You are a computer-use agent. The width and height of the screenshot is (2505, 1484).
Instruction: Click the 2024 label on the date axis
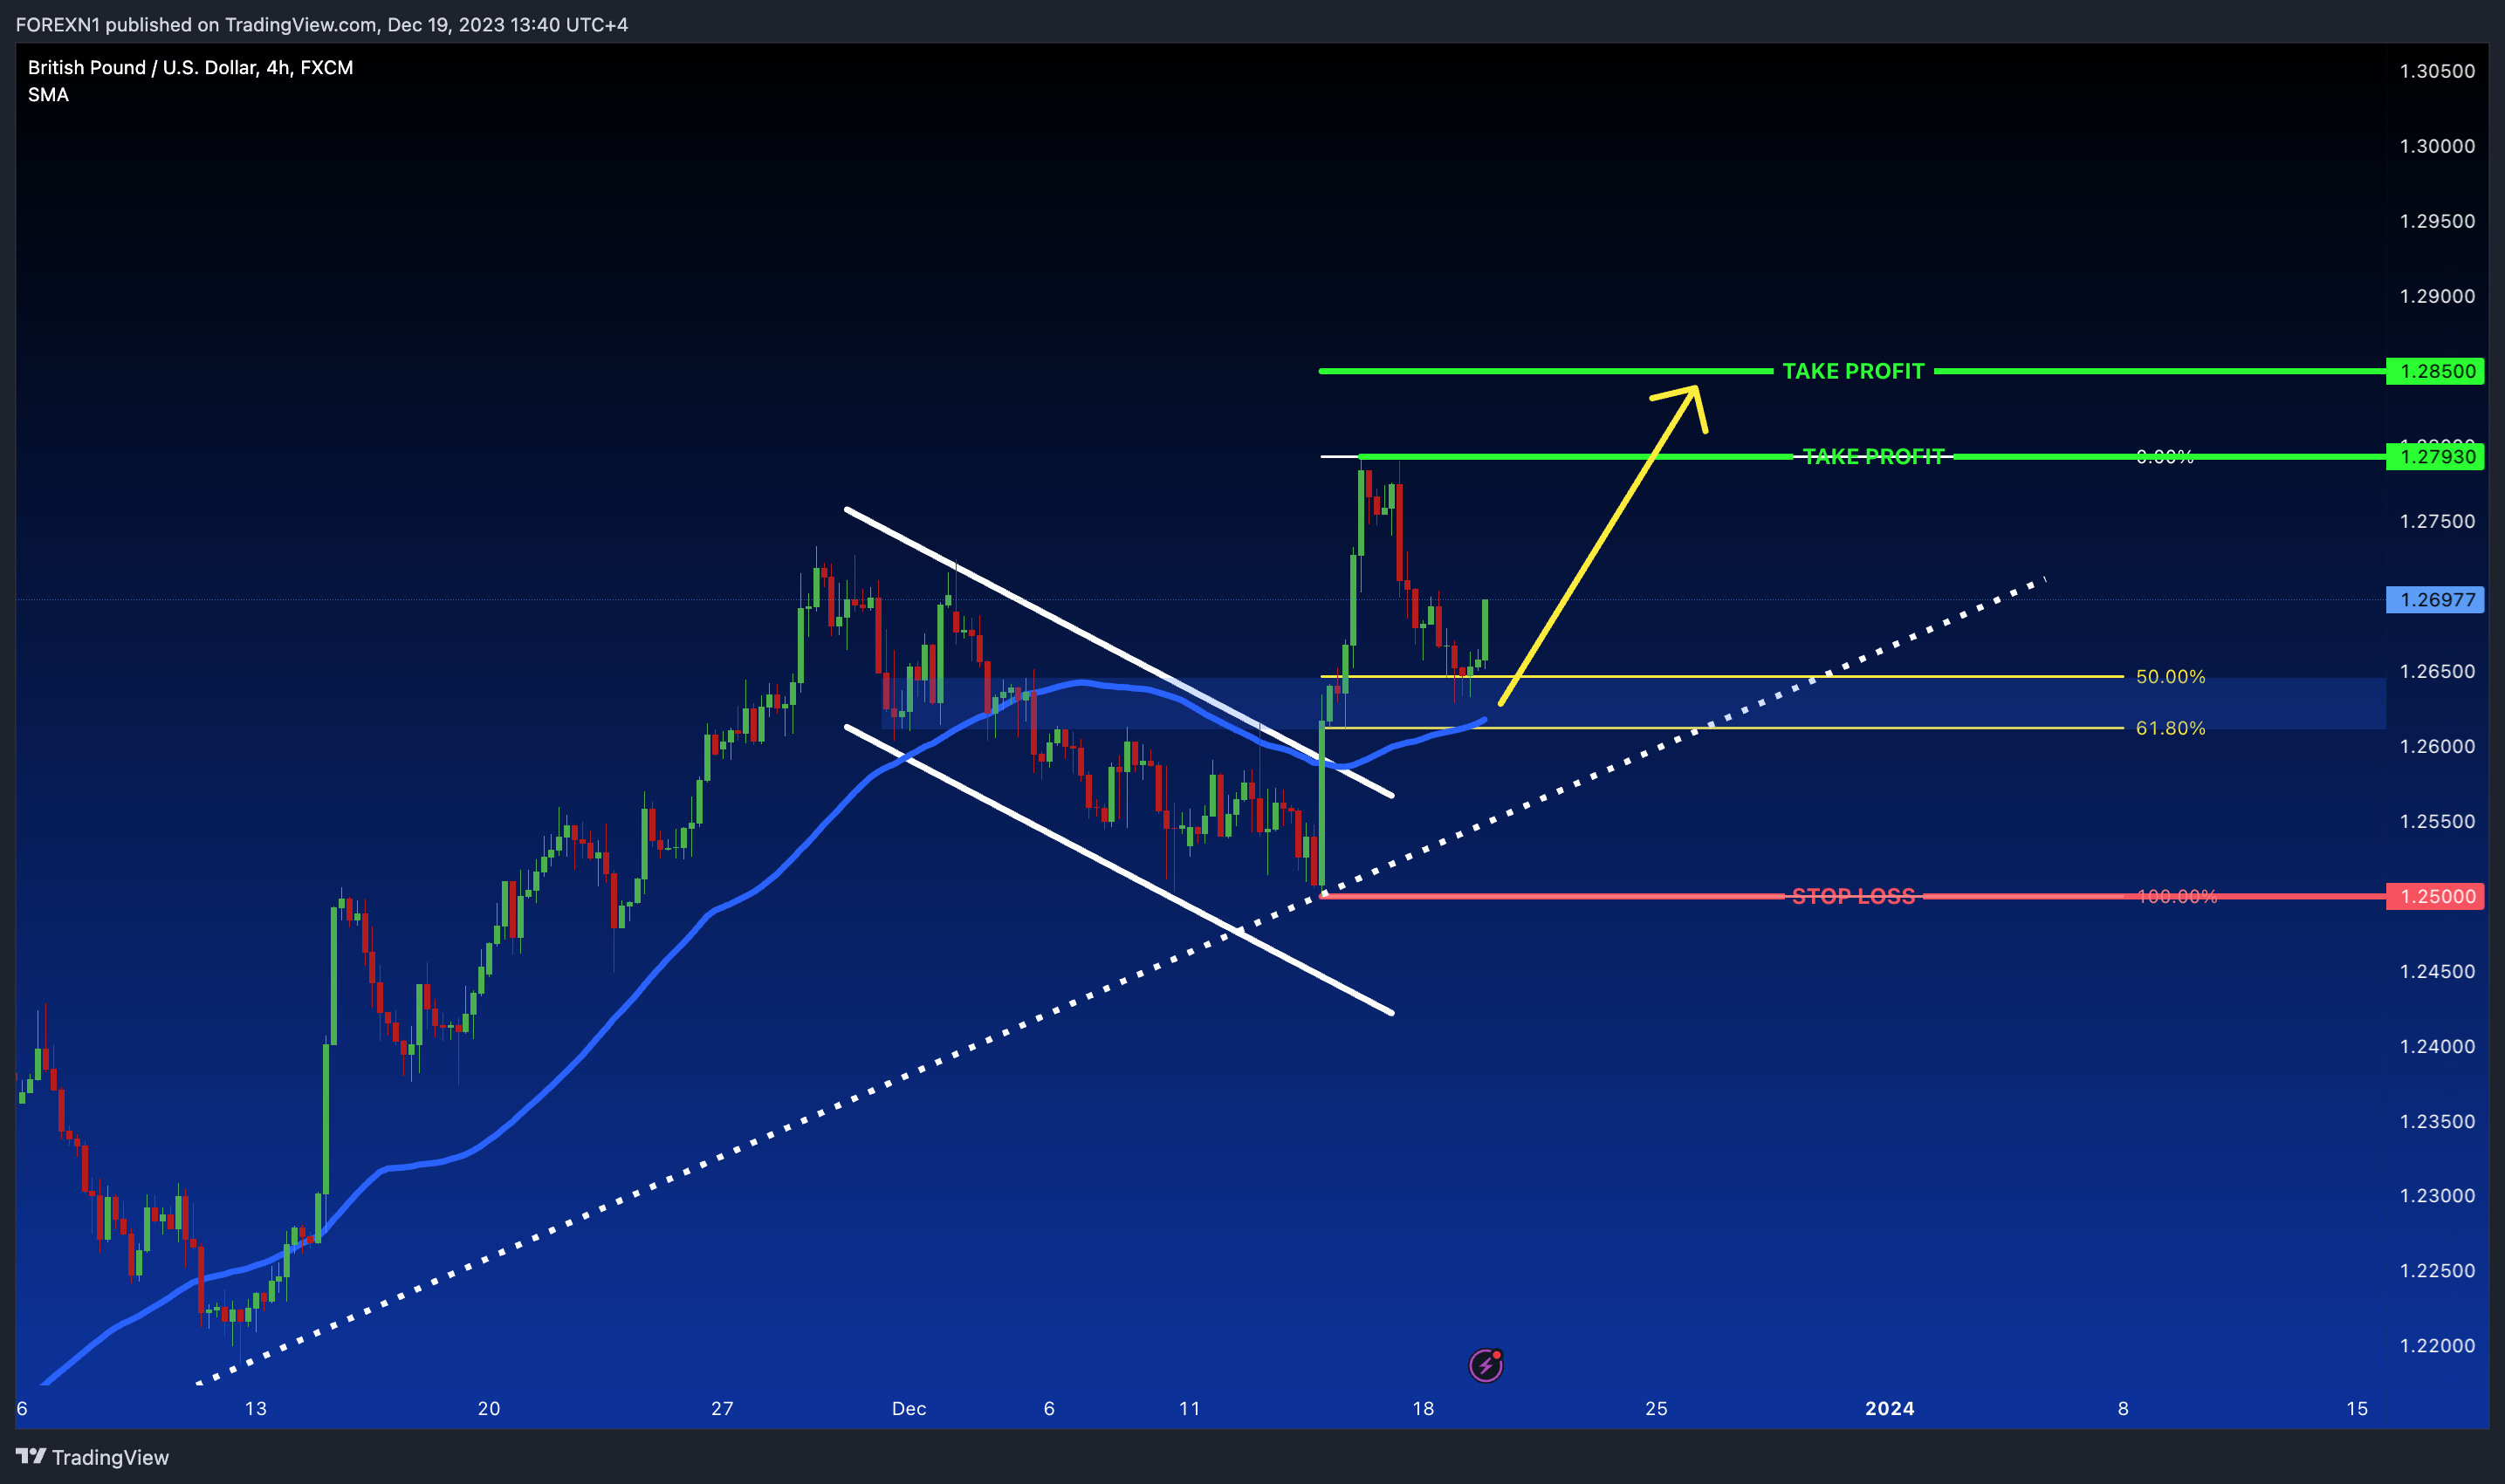[x=1890, y=1408]
